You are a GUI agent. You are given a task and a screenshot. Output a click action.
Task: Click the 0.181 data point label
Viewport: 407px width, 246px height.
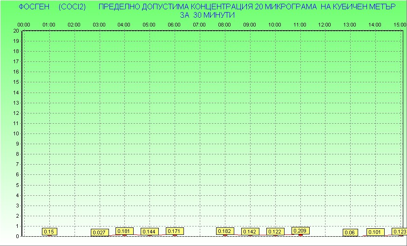[124, 231]
